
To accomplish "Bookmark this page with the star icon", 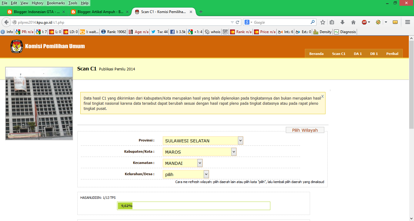I will click(x=323, y=22).
